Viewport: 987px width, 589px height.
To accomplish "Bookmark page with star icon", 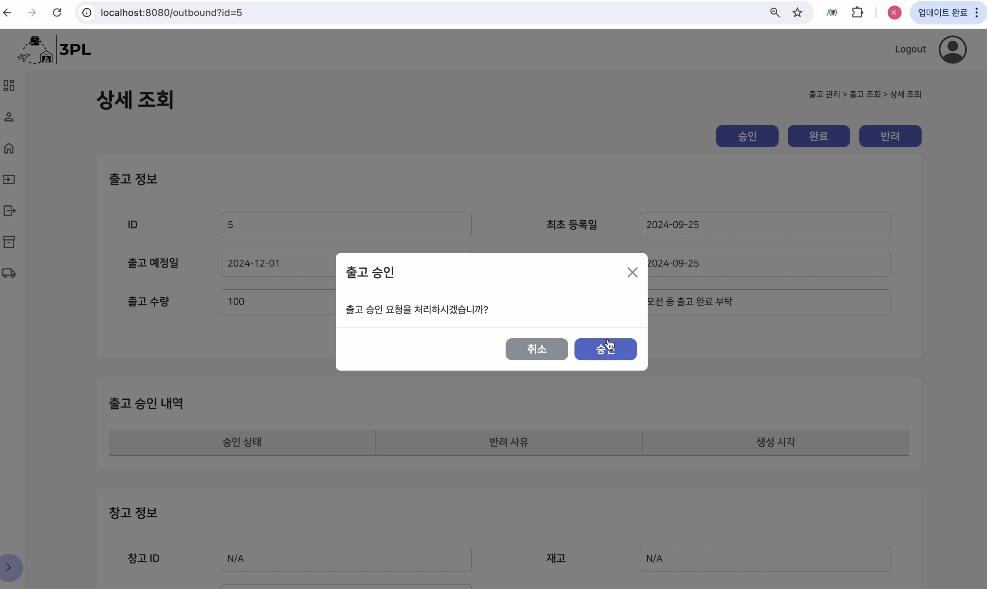I will click(x=797, y=13).
